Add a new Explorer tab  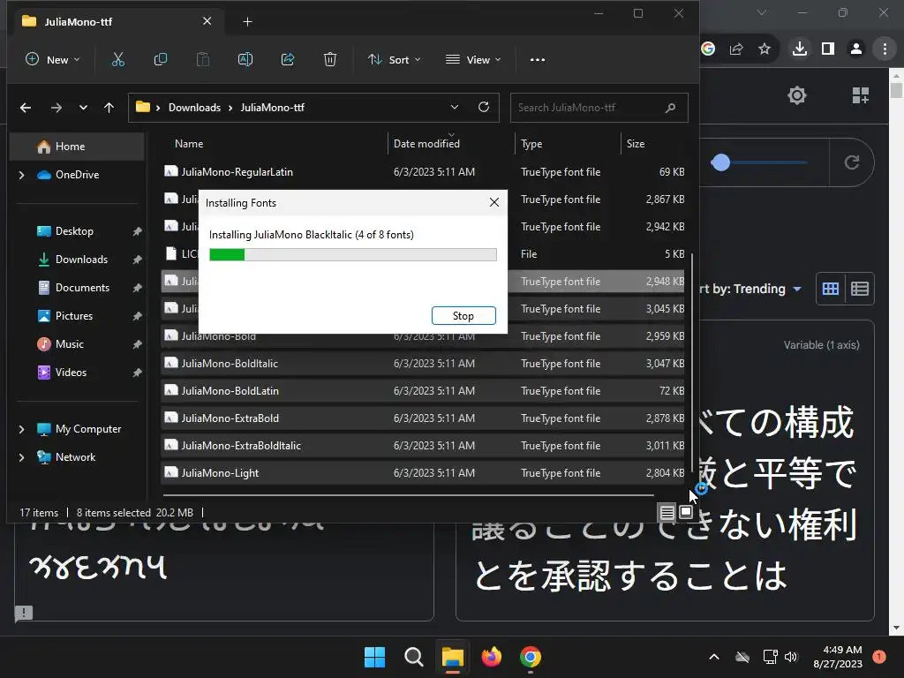click(247, 21)
